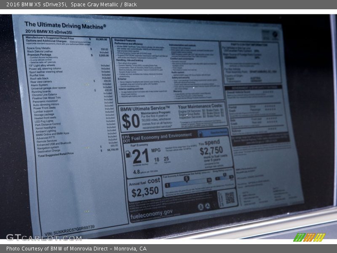This screenshot has height=253, width=337.
Task: Click the VIN number at sticker bottom
Action: pos(70,230)
